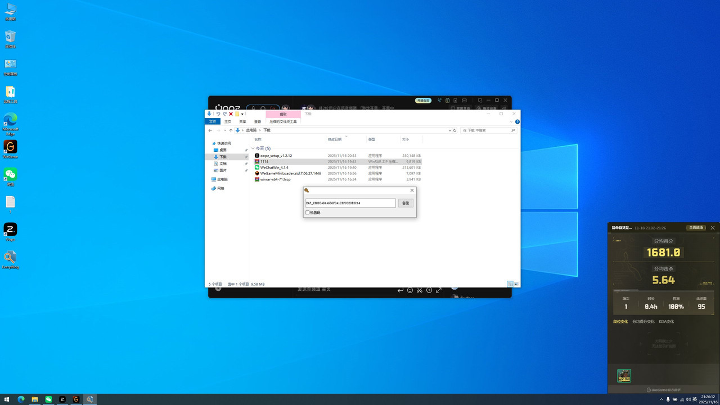The width and height of the screenshot is (720, 405).
Task: Select the Recycle Bin desktop icon
Action: 10,39
